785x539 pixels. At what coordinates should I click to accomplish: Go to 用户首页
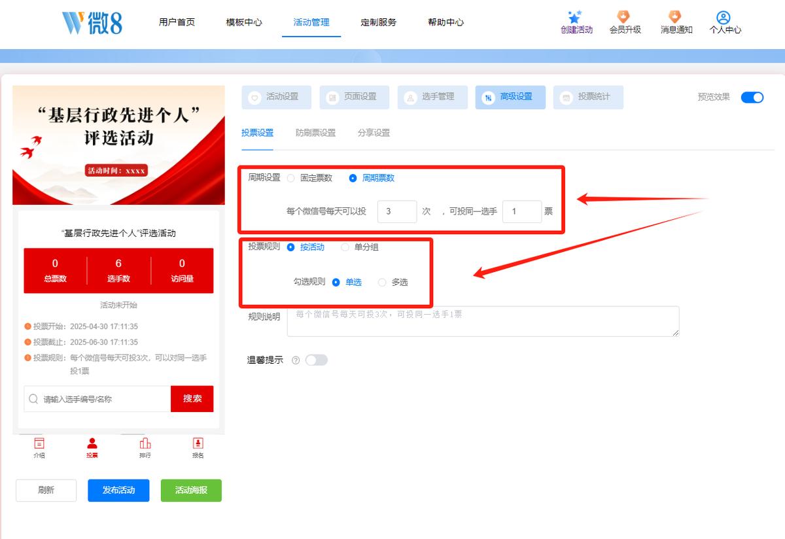[177, 22]
